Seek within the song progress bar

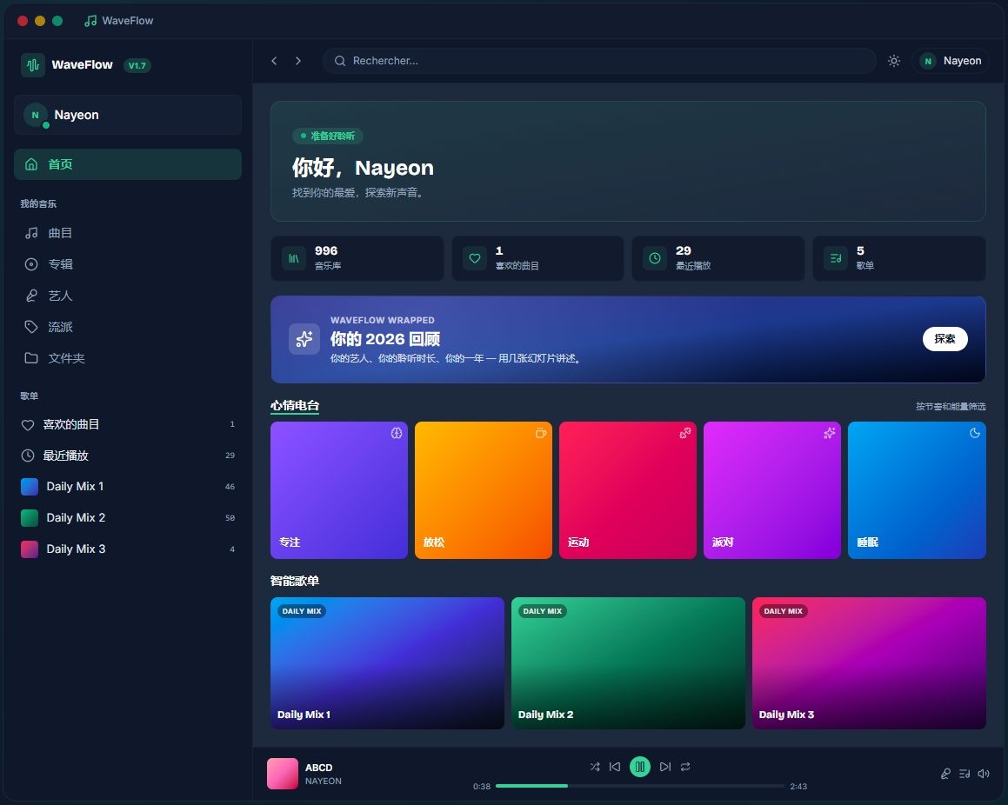coord(639,786)
